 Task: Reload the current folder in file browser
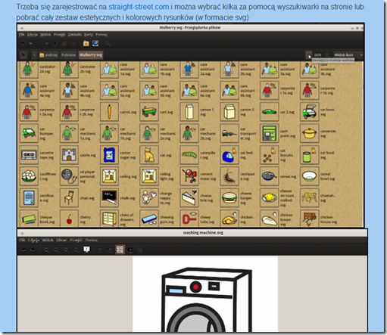(73, 44)
